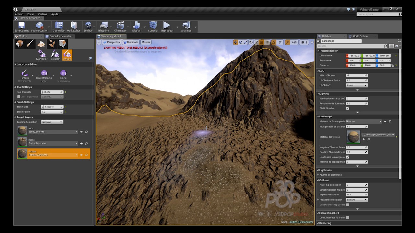Uncheck the Static Shadow checkbox
The height and width of the screenshot is (233, 415).
[x=348, y=108]
